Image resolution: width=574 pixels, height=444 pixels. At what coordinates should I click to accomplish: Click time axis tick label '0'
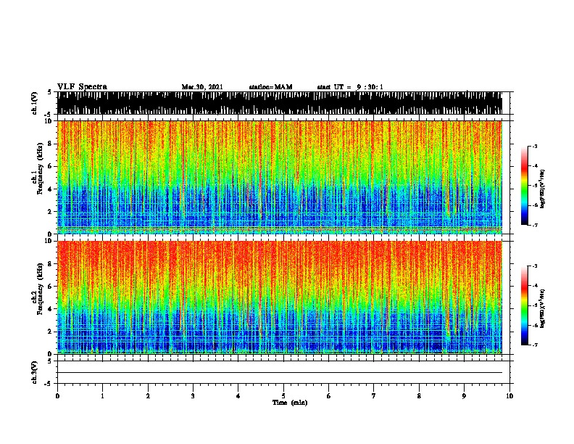pyautogui.click(x=57, y=396)
